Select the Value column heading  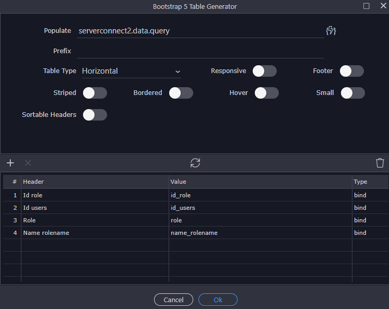click(261, 182)
